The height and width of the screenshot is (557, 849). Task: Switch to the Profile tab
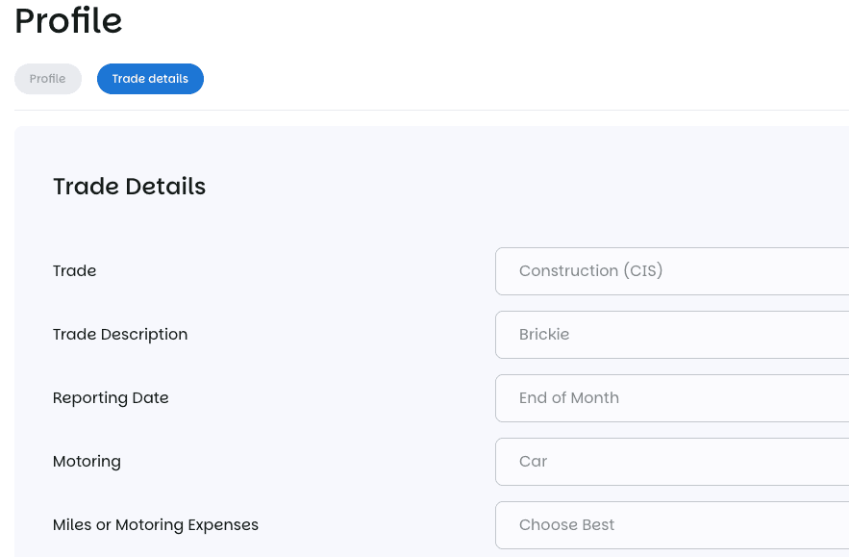48,79
